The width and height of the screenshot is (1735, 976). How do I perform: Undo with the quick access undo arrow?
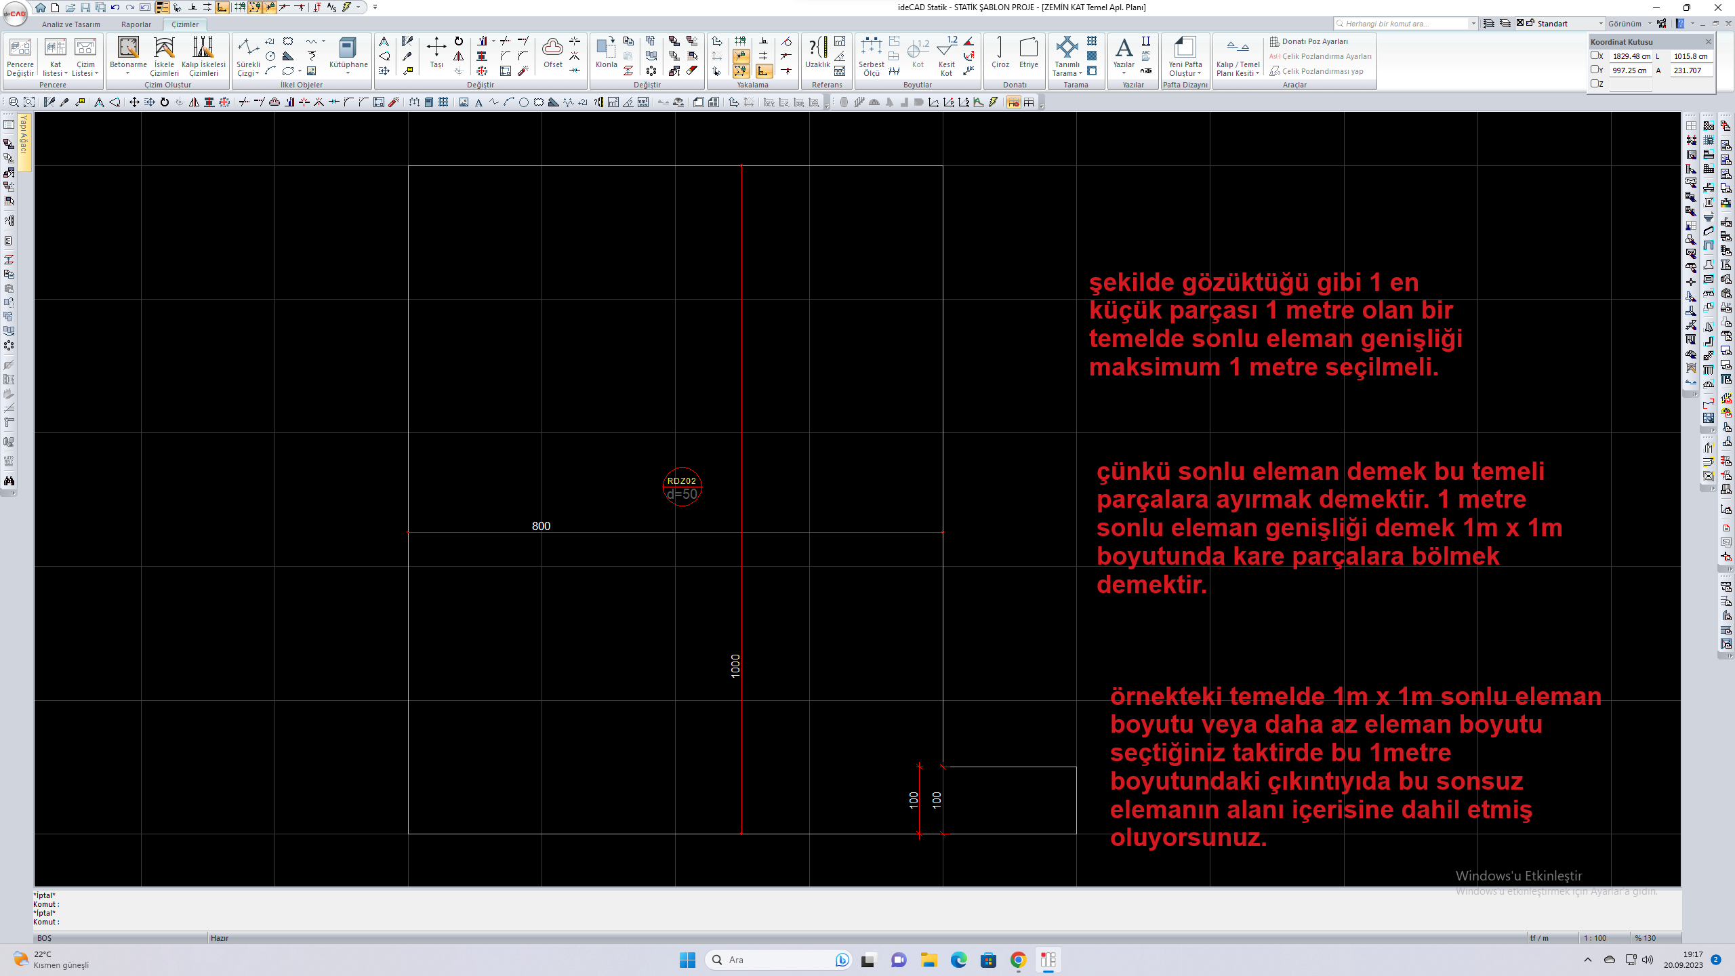coord(115,7)
